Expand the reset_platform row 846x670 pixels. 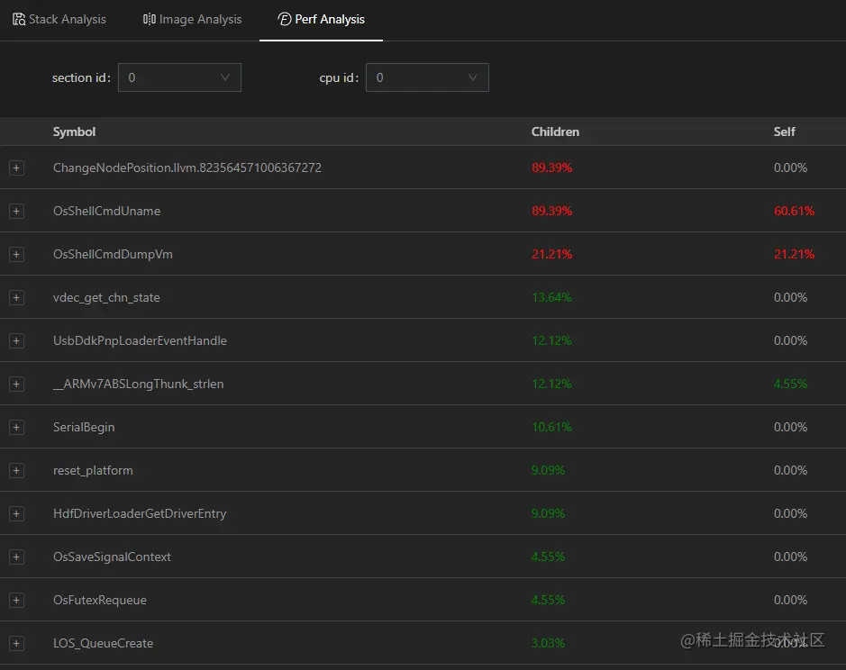tap(17, 470)
